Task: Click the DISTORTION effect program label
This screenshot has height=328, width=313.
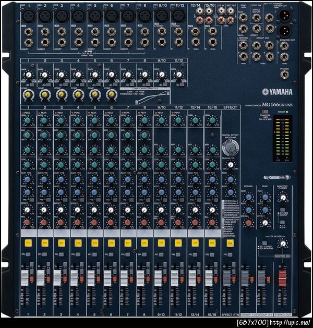Action: 229,236
